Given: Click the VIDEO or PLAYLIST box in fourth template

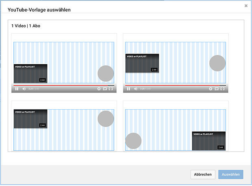Looking at the screenshot, I should (209, 141).
